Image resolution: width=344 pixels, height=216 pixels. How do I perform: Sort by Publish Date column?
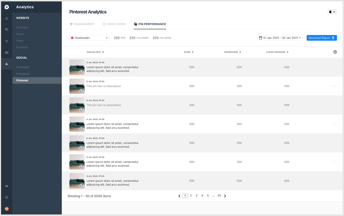coord(95,52)
